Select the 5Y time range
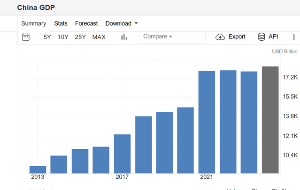This screenshot has width=300, height=190. tap(47, 37)
